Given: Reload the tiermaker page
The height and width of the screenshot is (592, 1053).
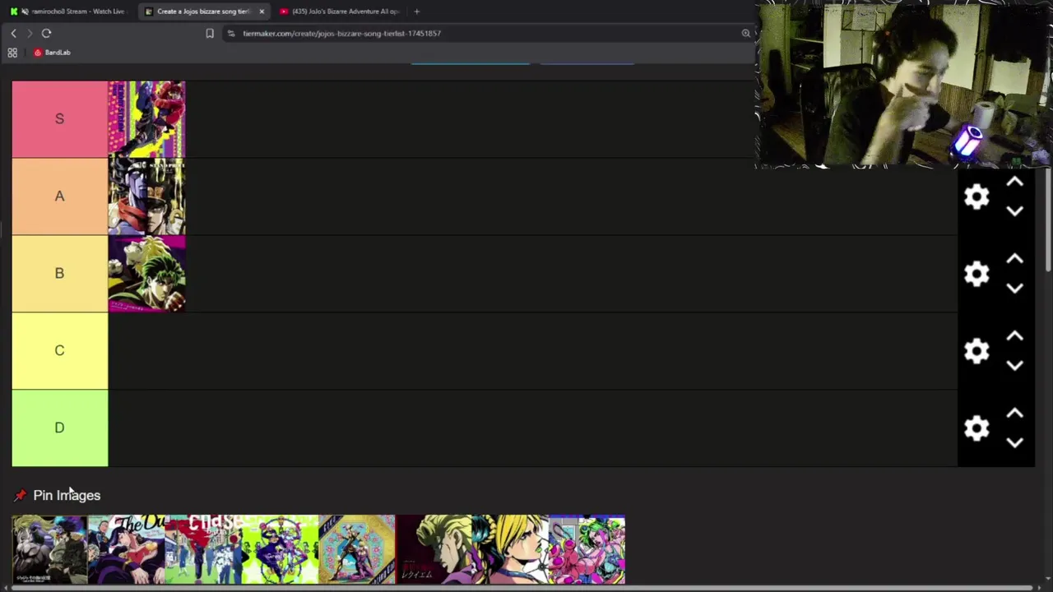Looking at the screenshot, I should (46, 33).
